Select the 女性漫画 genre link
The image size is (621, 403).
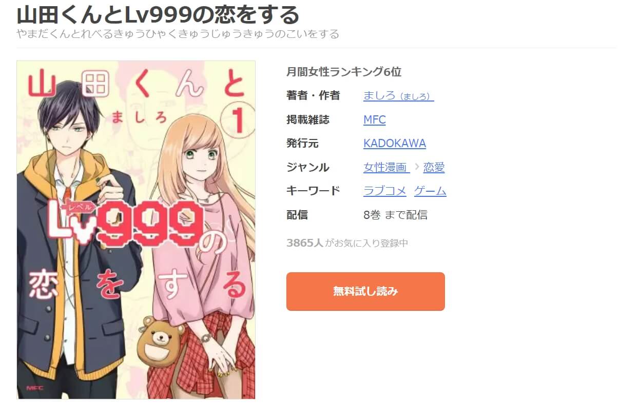pos(386,167)
